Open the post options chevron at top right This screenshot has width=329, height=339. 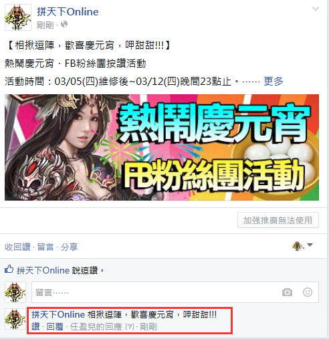tap(315, 9)
